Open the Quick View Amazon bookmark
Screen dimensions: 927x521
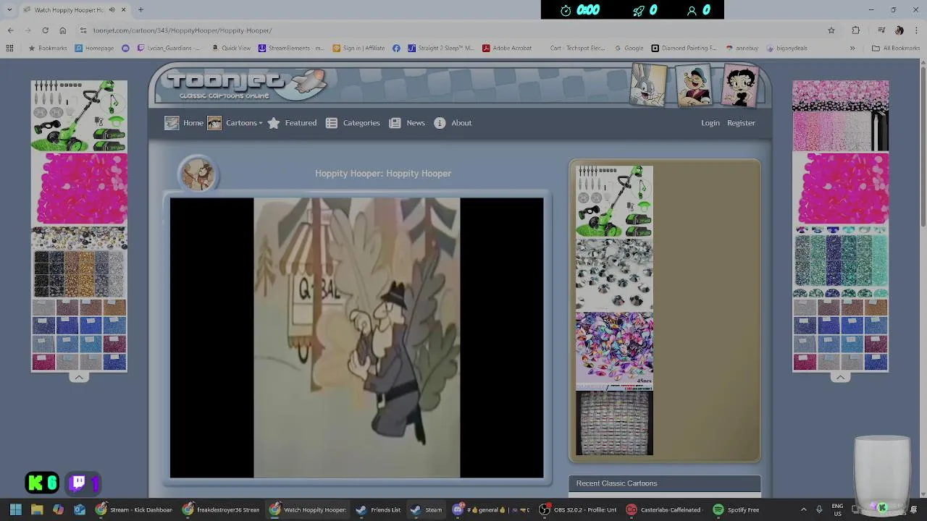tap(231, 48)
